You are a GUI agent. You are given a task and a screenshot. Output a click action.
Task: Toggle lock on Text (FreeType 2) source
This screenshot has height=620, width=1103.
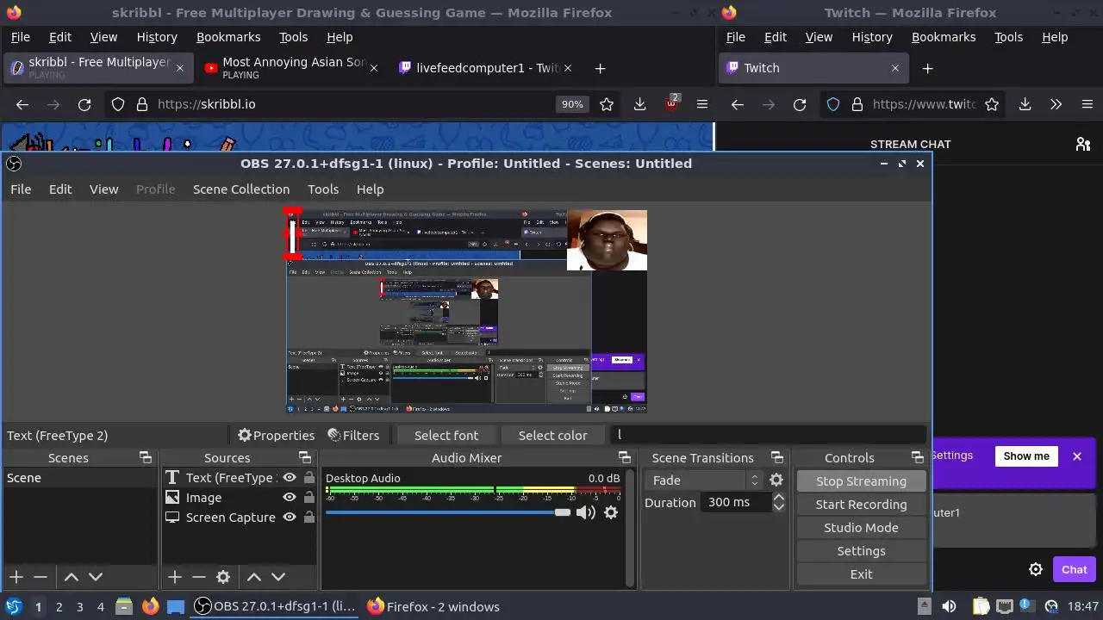click(x=308, y=478)
